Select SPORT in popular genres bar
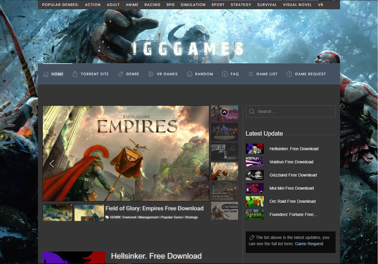The height and width of the screenshot is (264, 378). [218, 5]
